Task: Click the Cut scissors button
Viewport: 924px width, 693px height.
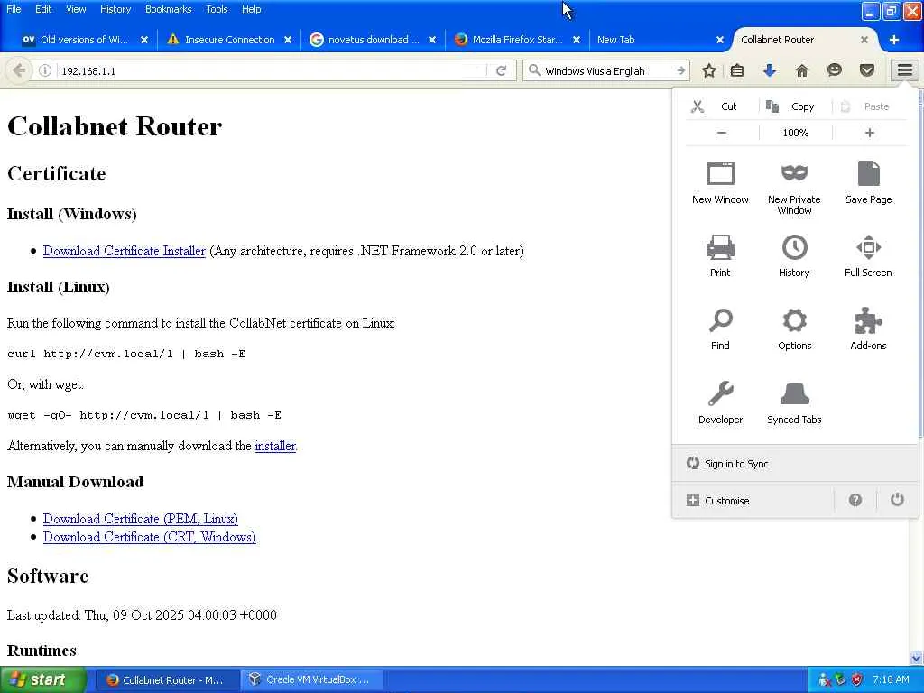Action: pos(715,106)
